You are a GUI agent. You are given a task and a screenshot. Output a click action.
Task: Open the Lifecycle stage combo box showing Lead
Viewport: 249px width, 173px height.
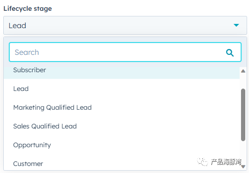click(x=125, y=25)
